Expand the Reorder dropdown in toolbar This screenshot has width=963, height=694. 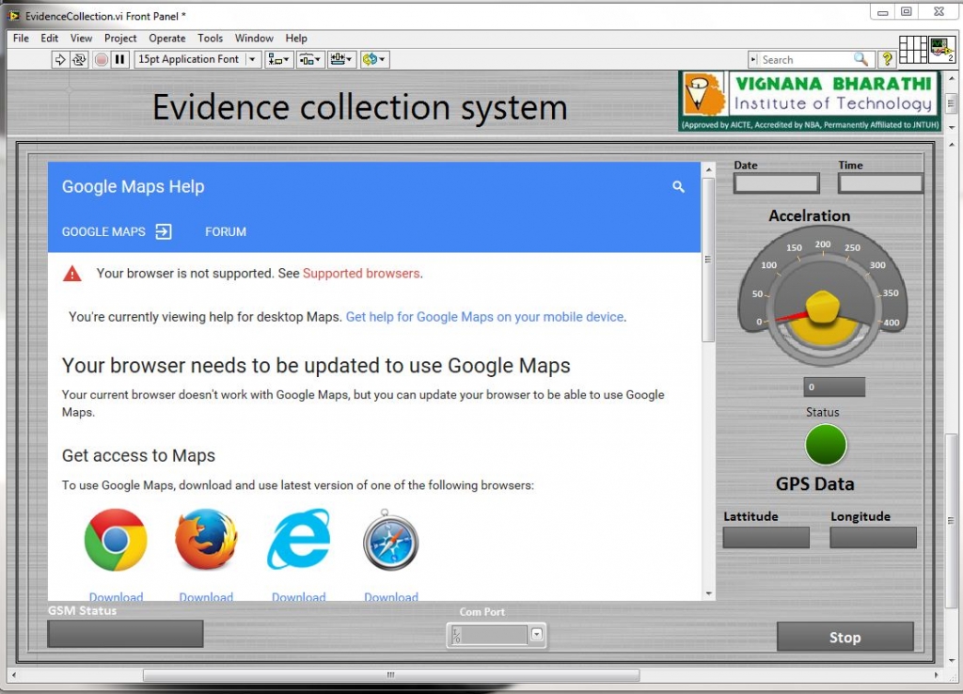click(x=374, y=59)
